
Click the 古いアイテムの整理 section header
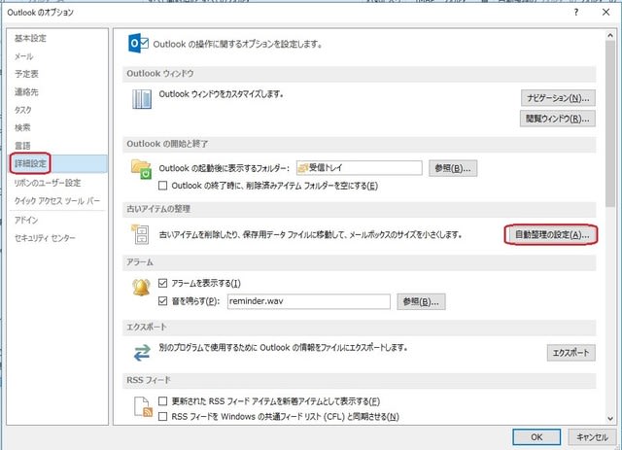[x=359, y=209]
